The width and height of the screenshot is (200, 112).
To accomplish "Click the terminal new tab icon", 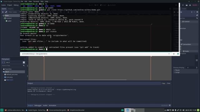I will tap(174, 54).
